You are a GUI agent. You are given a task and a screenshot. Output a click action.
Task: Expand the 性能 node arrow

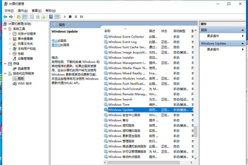[10, 54]
